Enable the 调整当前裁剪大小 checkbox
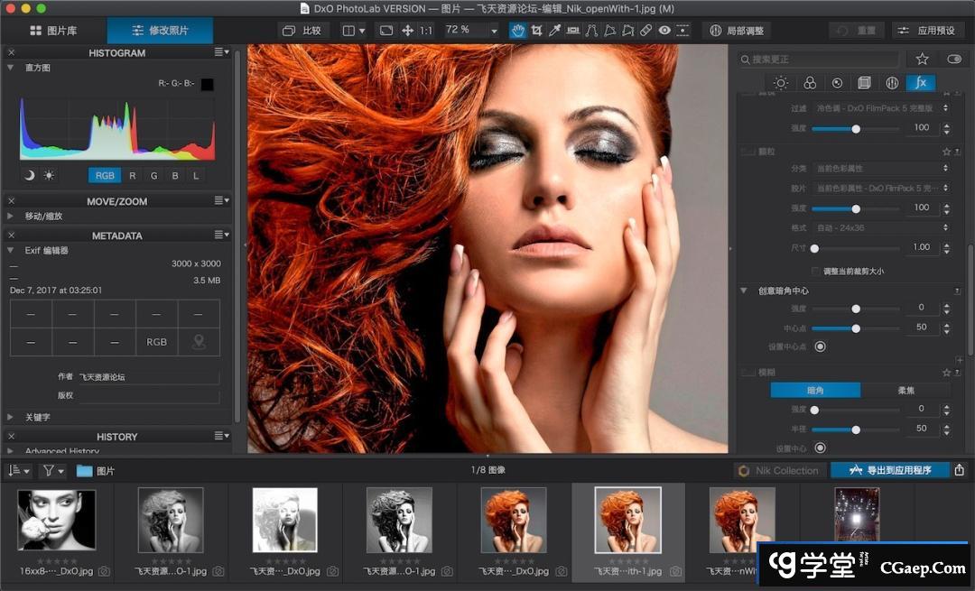This screenshot has width=975, height=591. point(817,271)
